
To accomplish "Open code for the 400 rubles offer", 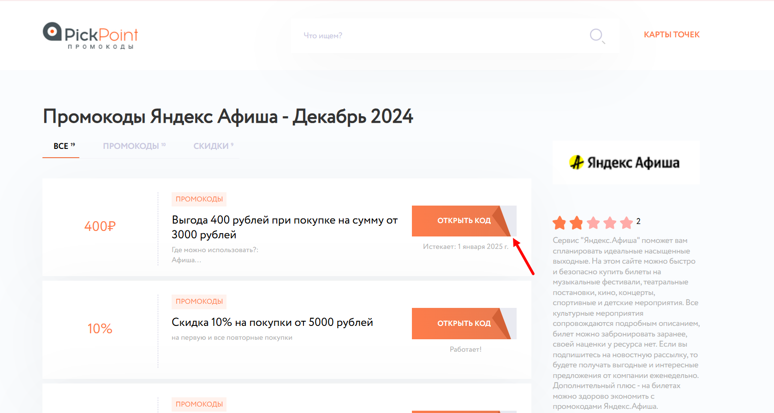I will [464, 221].
